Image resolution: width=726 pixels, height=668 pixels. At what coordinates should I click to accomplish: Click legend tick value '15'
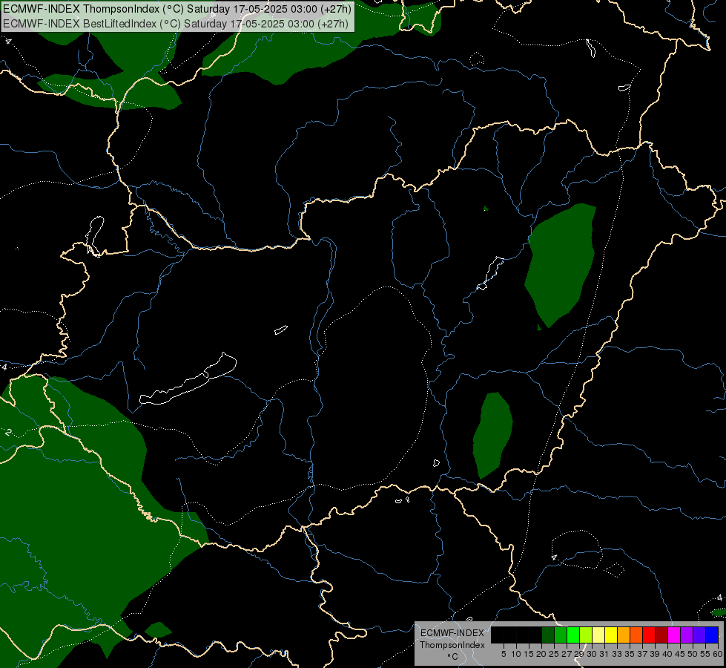pyautogui.click(x=529, y=654)
